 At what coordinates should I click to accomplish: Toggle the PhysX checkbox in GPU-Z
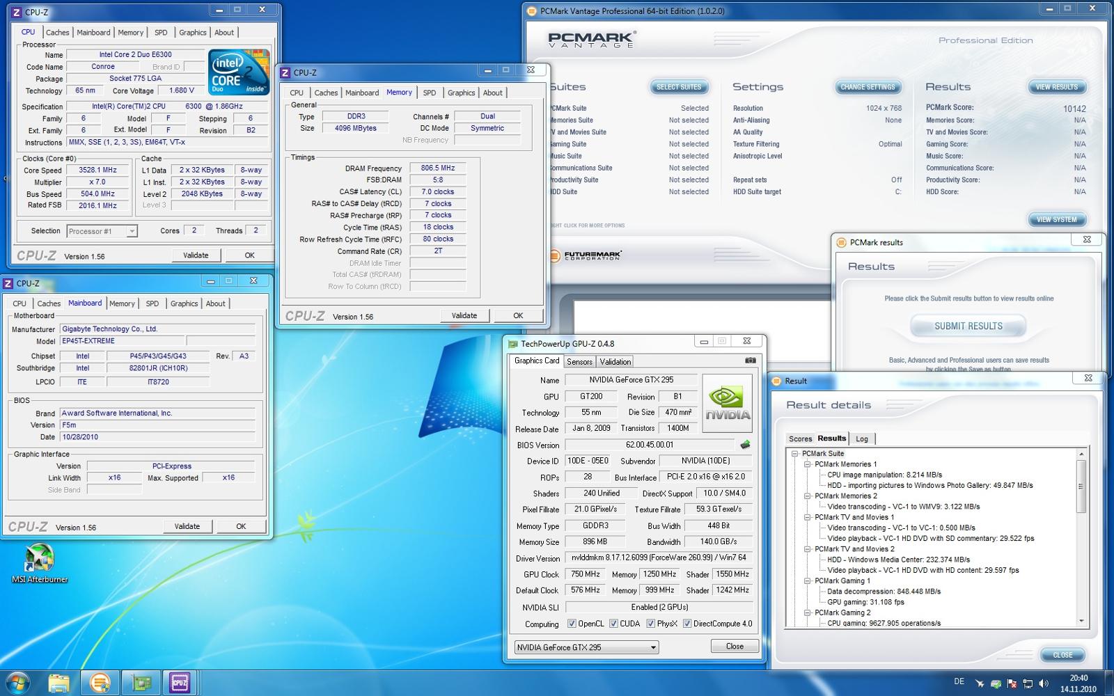650,624
